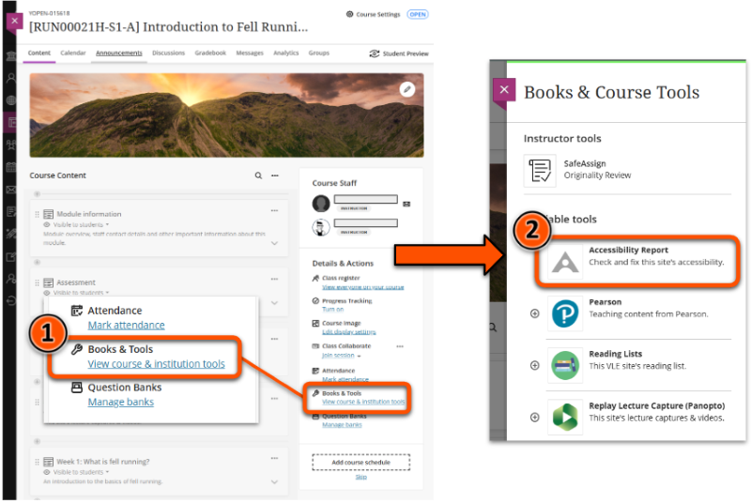This screenshot has height=503, width=751.
Task: Expand the Module information chevron
Action: click(274, 243)
